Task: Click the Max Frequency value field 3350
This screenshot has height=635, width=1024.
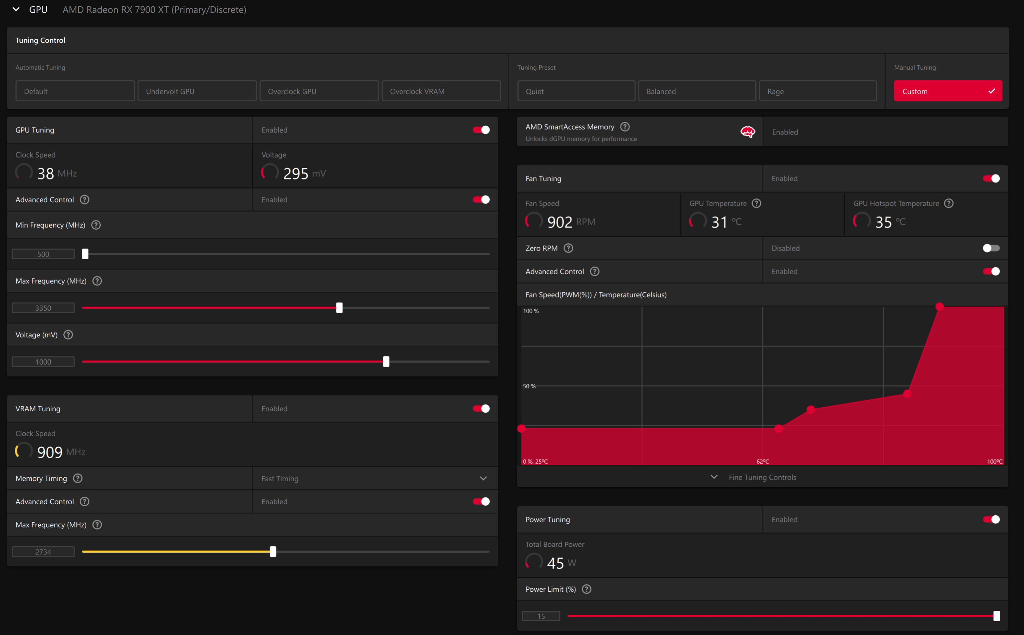Action: point(43,308)
